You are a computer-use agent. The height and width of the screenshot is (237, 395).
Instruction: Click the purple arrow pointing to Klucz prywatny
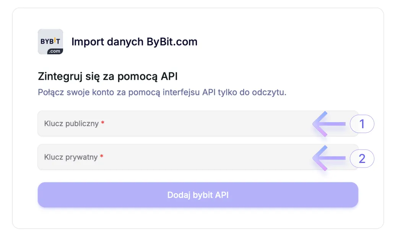[x=330, y=158]
